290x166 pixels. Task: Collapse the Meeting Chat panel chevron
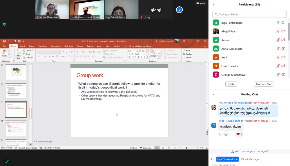tap(214, 94)
